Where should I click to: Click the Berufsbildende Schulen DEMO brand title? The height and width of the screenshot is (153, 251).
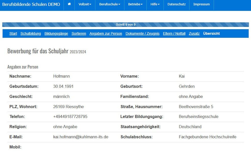point(31,5)
